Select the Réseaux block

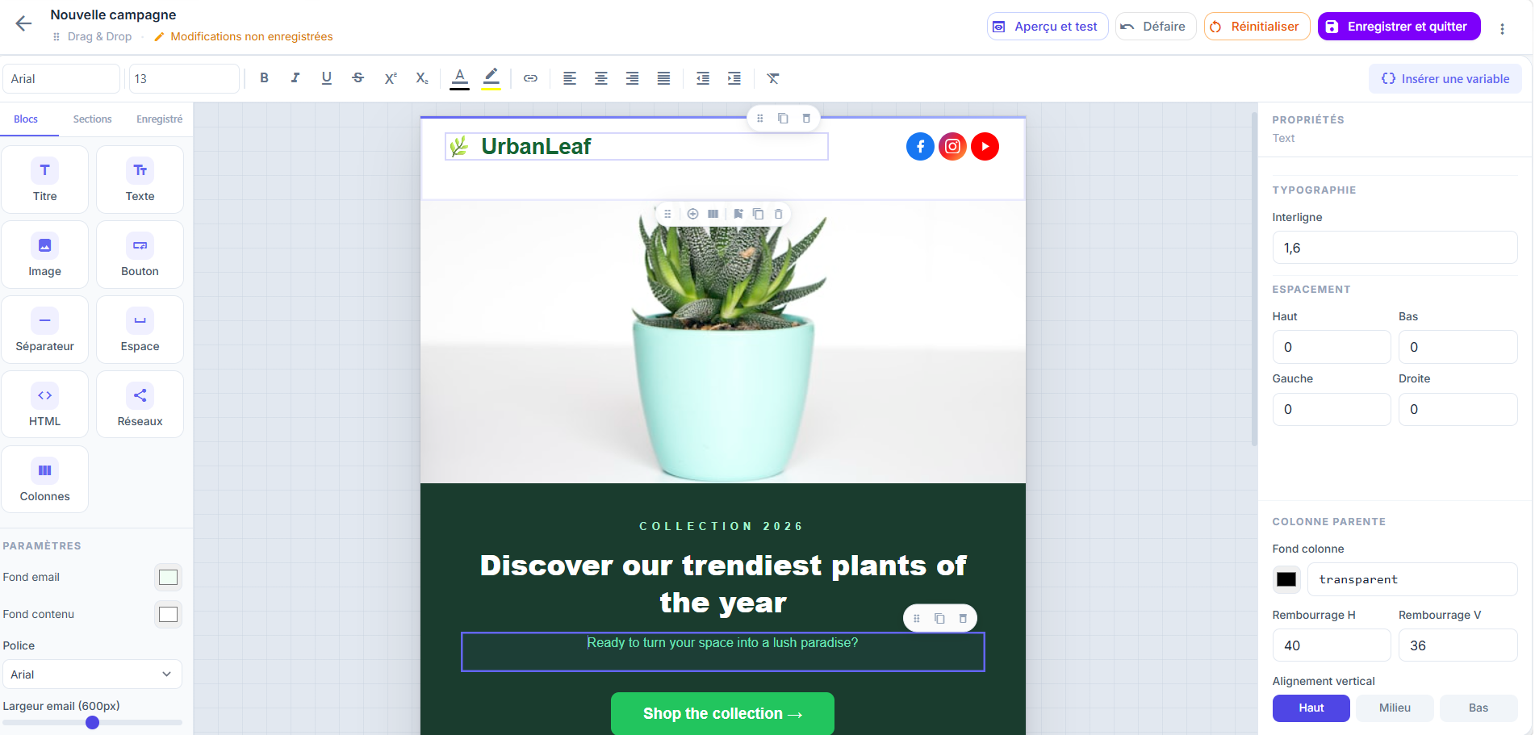140,404
